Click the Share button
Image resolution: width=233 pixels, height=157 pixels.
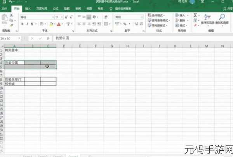coord(228,9)
